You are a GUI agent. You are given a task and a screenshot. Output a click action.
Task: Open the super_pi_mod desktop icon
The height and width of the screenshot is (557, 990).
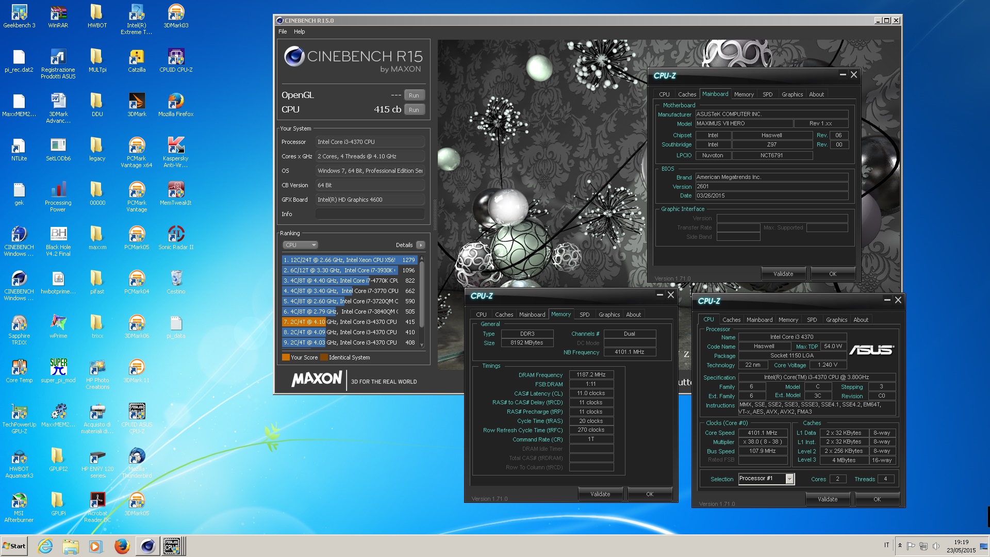click(x=58, y=370)
